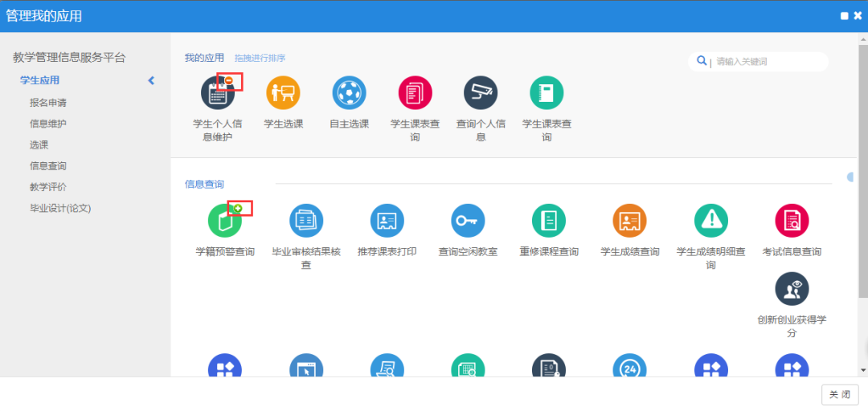Open the 自主选课 soccer ball icon

point(350,93)
